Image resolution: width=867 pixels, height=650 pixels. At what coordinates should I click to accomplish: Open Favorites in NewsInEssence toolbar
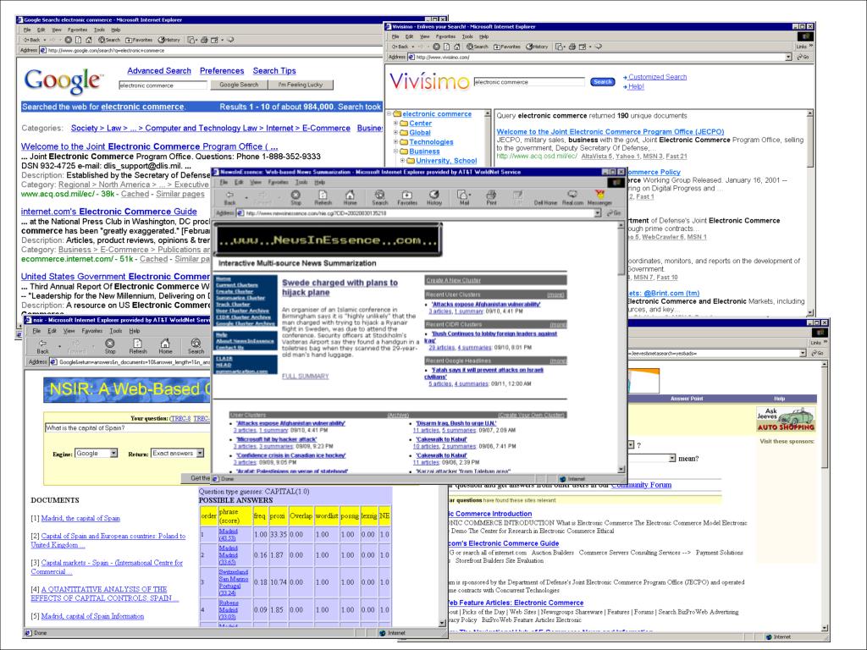407,196
